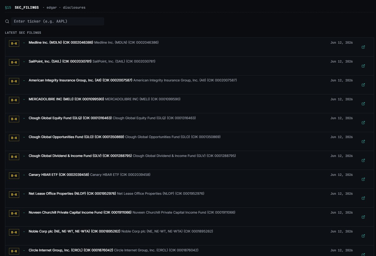The height and width of the screenshot is (256, 376).
Task: Click the Jun 12, 2026 date for Noble Corp plc
Action: [x=341, y=232]
